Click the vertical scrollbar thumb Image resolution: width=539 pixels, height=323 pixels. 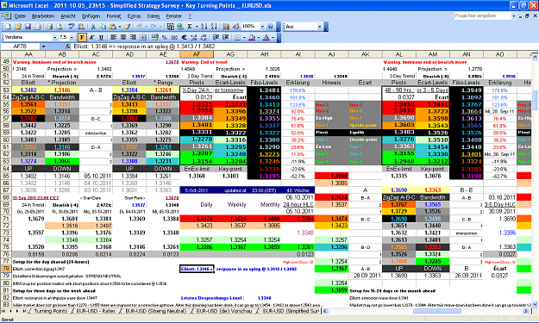point(535,100)
